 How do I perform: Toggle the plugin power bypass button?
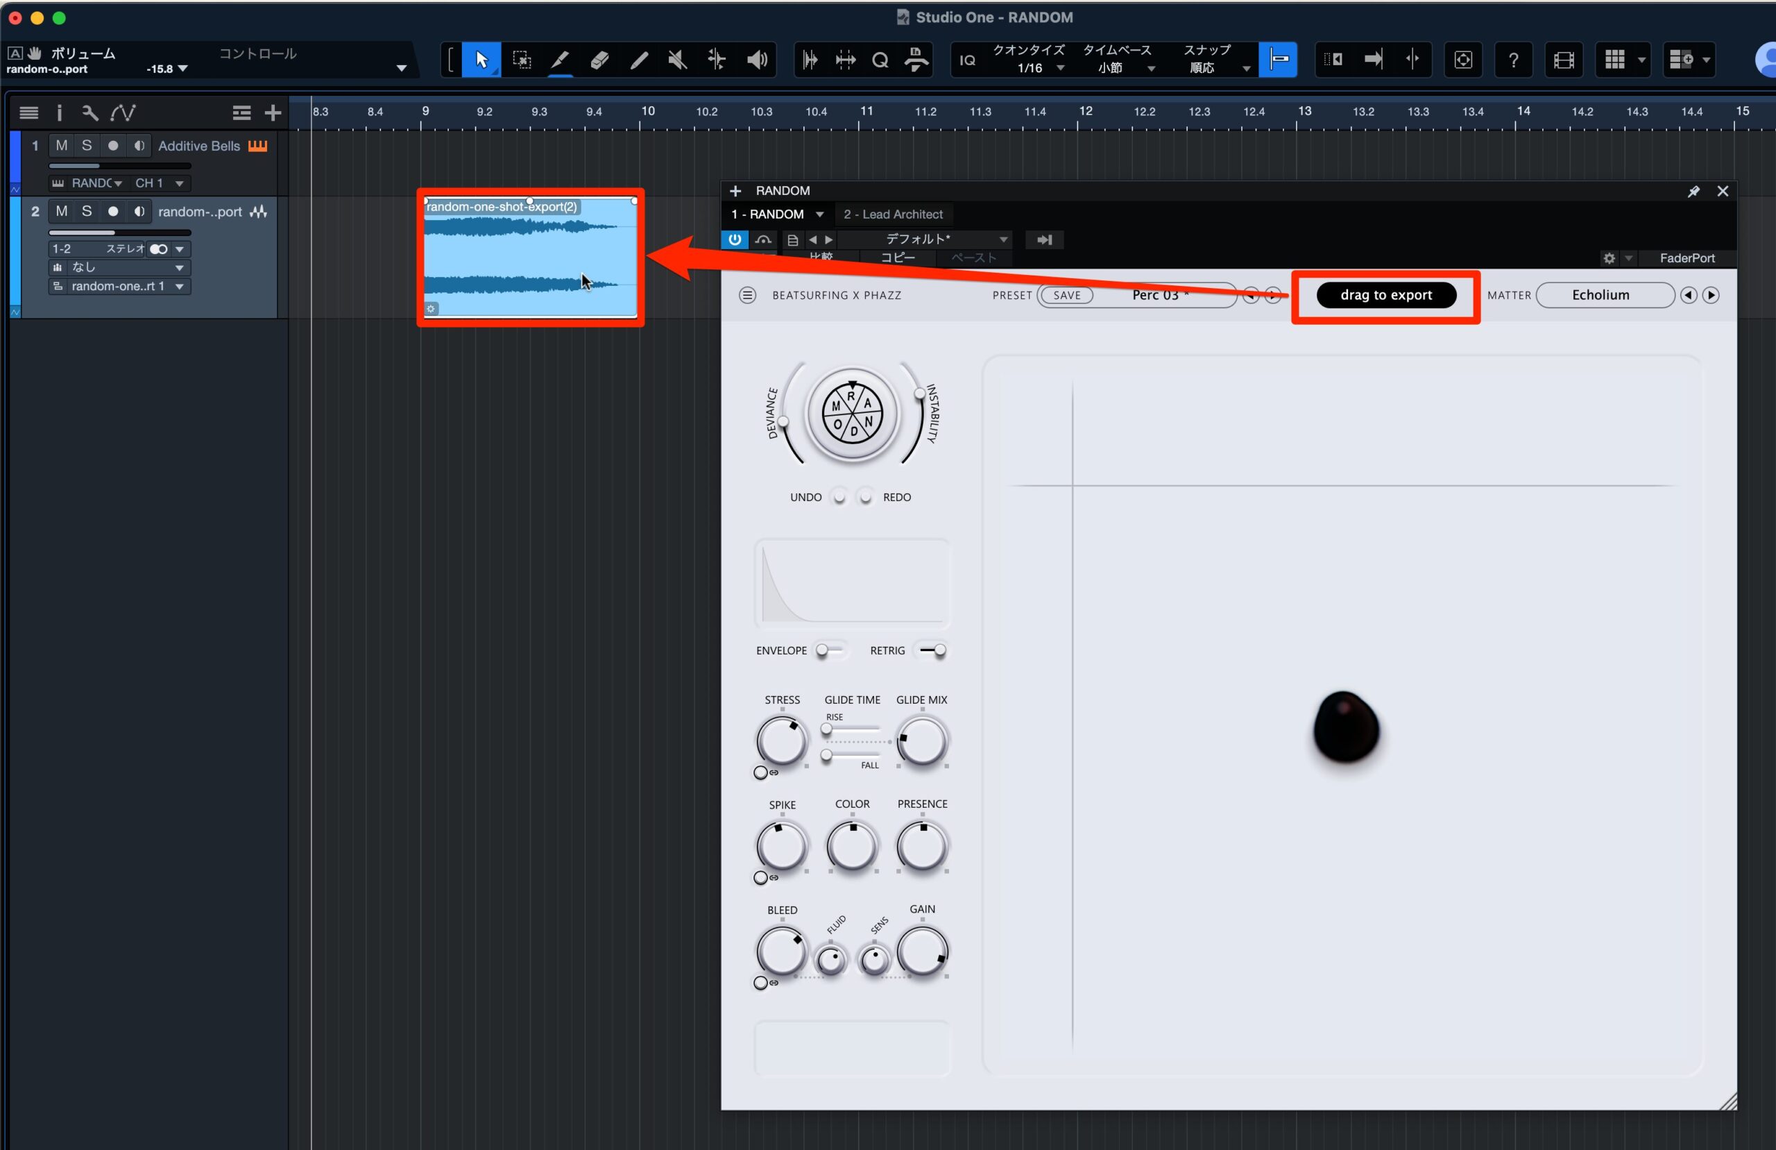tap(735, 239)
